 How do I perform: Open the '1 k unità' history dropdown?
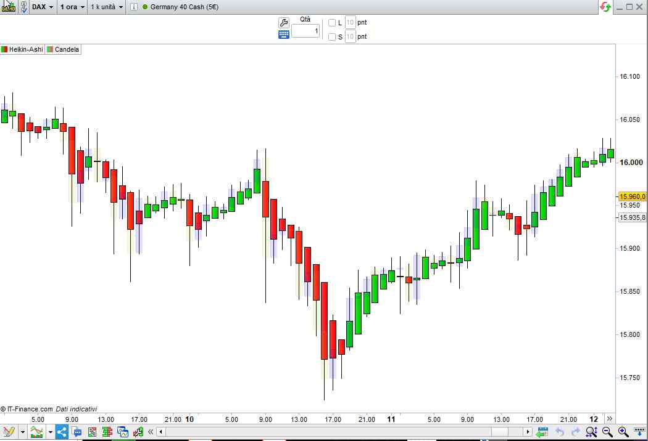(x=107, y=7)
